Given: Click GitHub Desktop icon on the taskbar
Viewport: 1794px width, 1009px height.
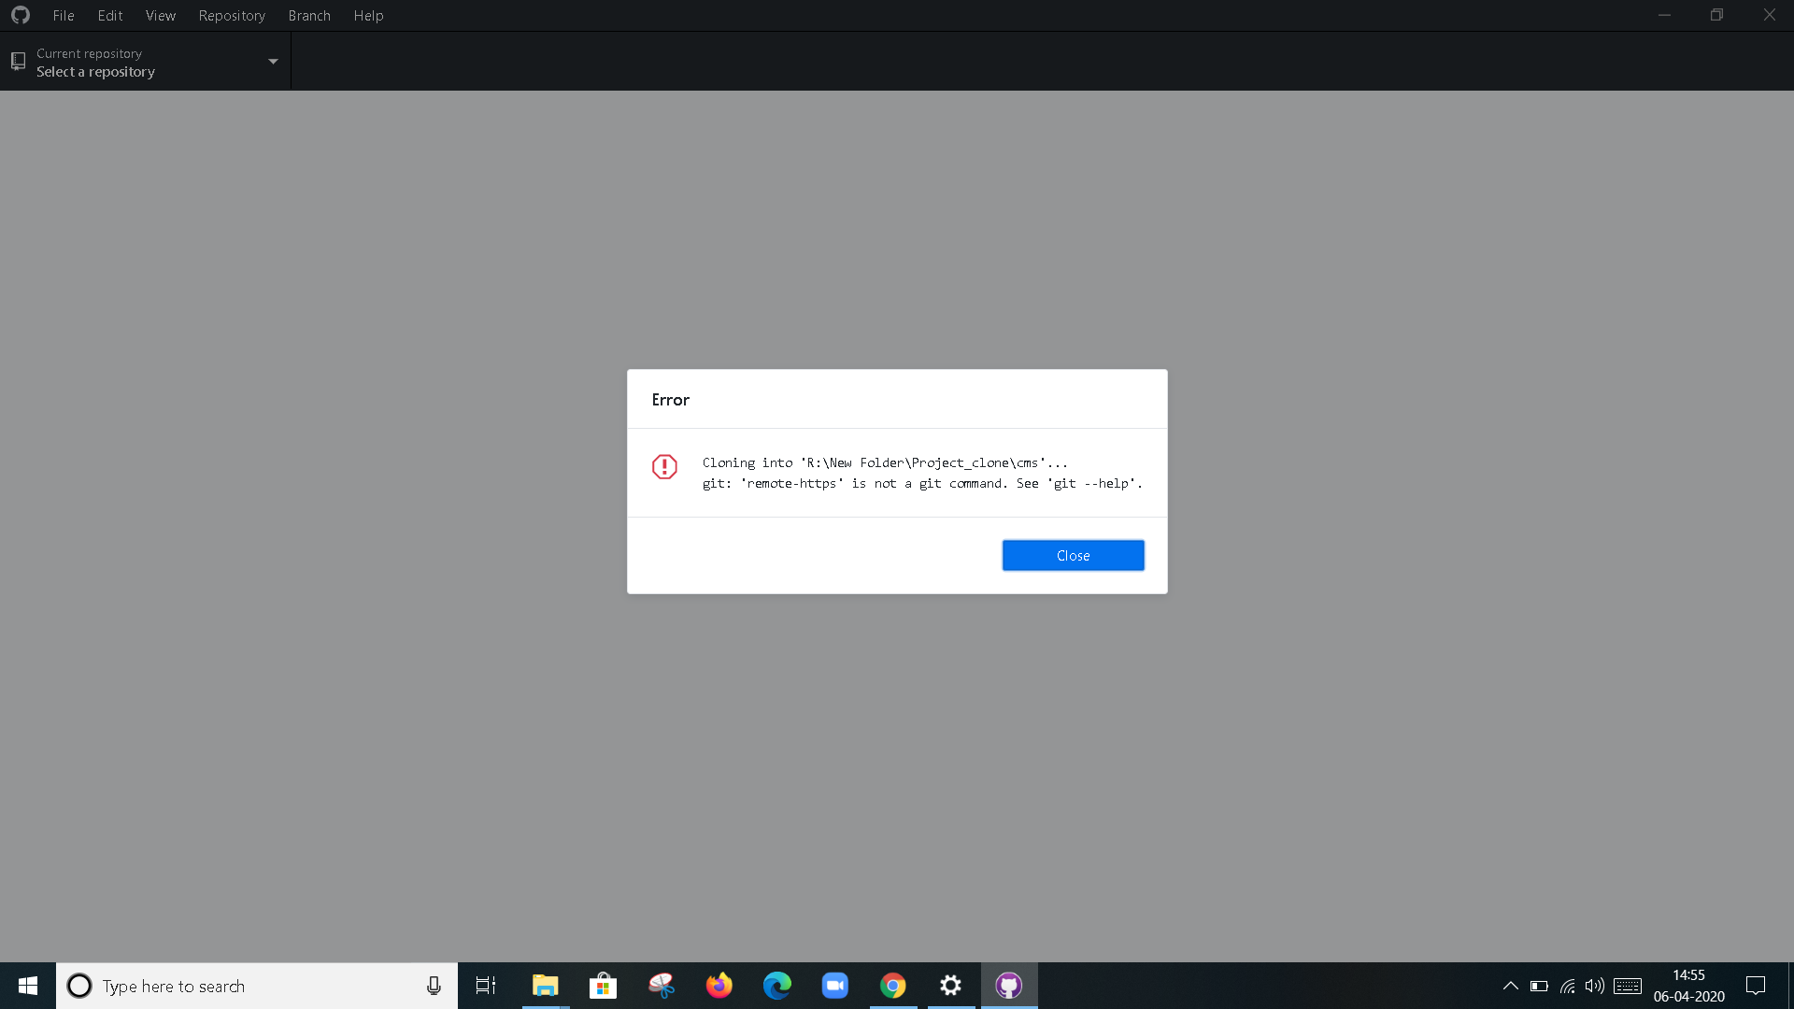Looking at the screenshot, I should [1009, 986].
